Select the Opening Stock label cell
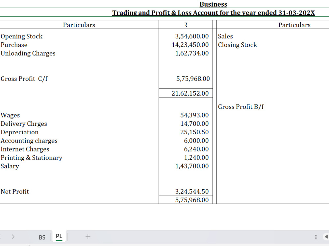This screenshot has width=329, height=246. click(22, 36)
